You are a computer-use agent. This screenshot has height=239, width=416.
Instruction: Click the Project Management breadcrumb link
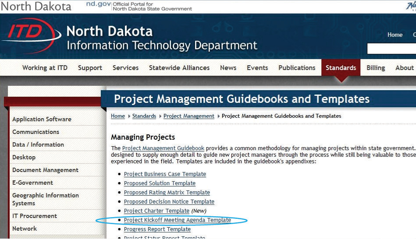click(x=188, y=116)
